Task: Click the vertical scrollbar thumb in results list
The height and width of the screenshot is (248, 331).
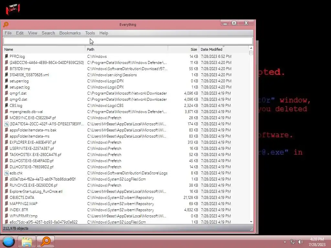Action: coord(251,53)
